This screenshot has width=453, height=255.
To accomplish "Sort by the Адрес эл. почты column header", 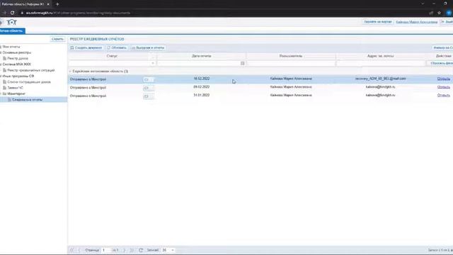I will [x=381, y=56].
